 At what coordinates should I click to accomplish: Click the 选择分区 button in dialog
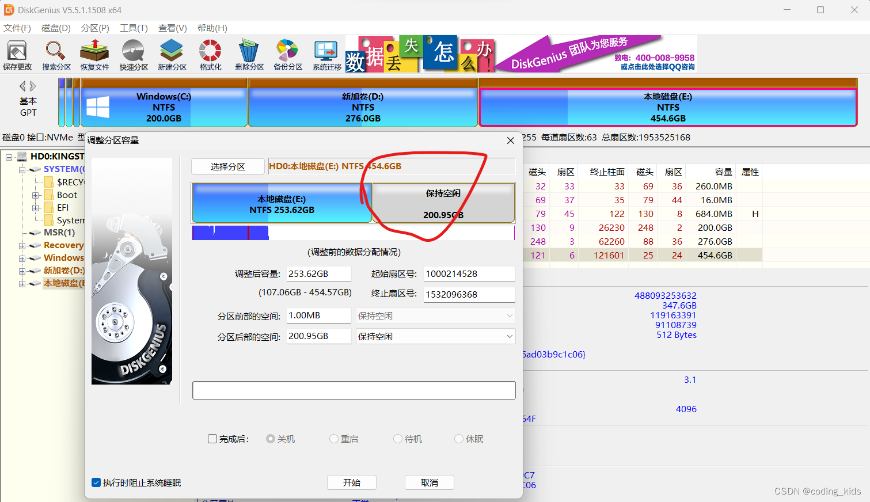227,166
